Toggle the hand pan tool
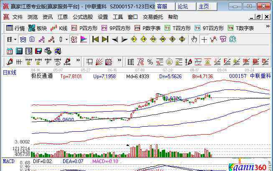The image size is (273, 171). pos(194,40)
